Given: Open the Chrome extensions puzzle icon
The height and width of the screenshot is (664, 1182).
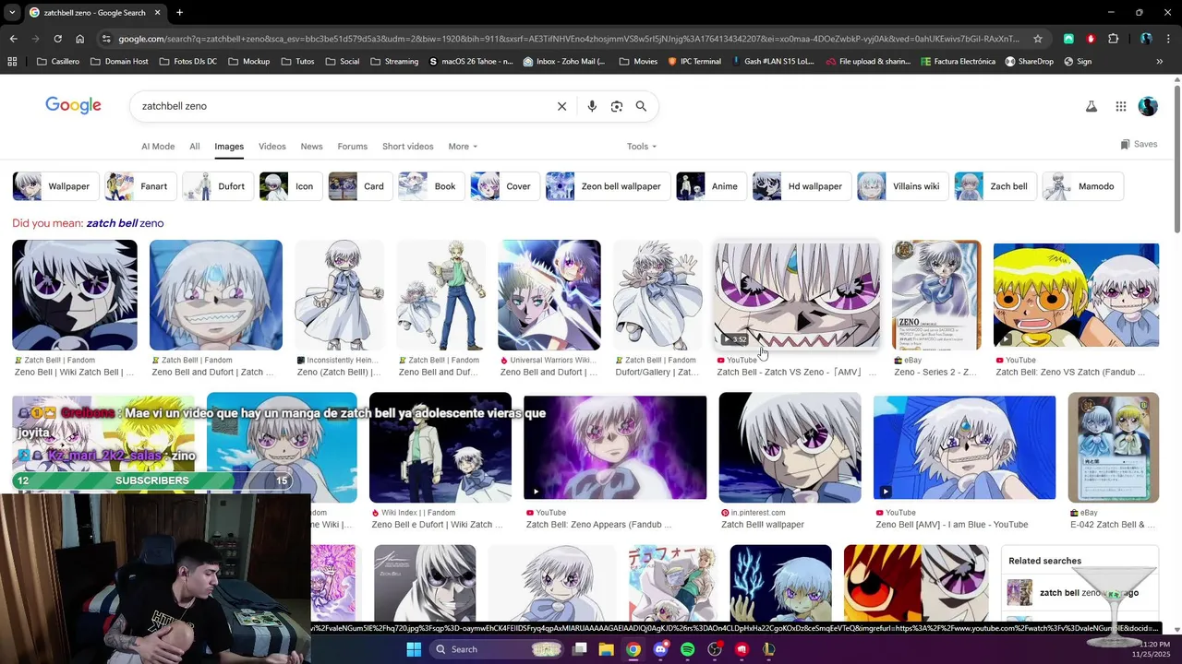Looking at the screenshot, I should tap(1113, 39).
